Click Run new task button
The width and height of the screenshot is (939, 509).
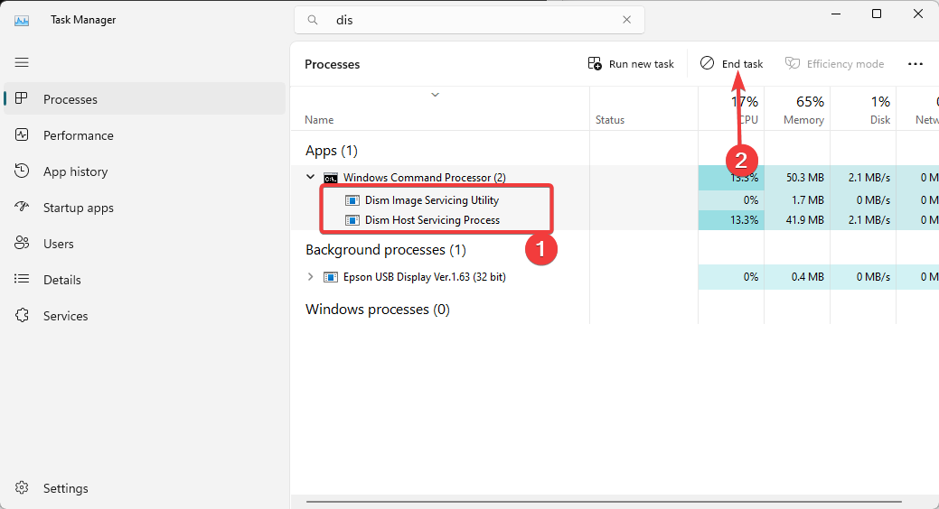[x=631, y=64]
